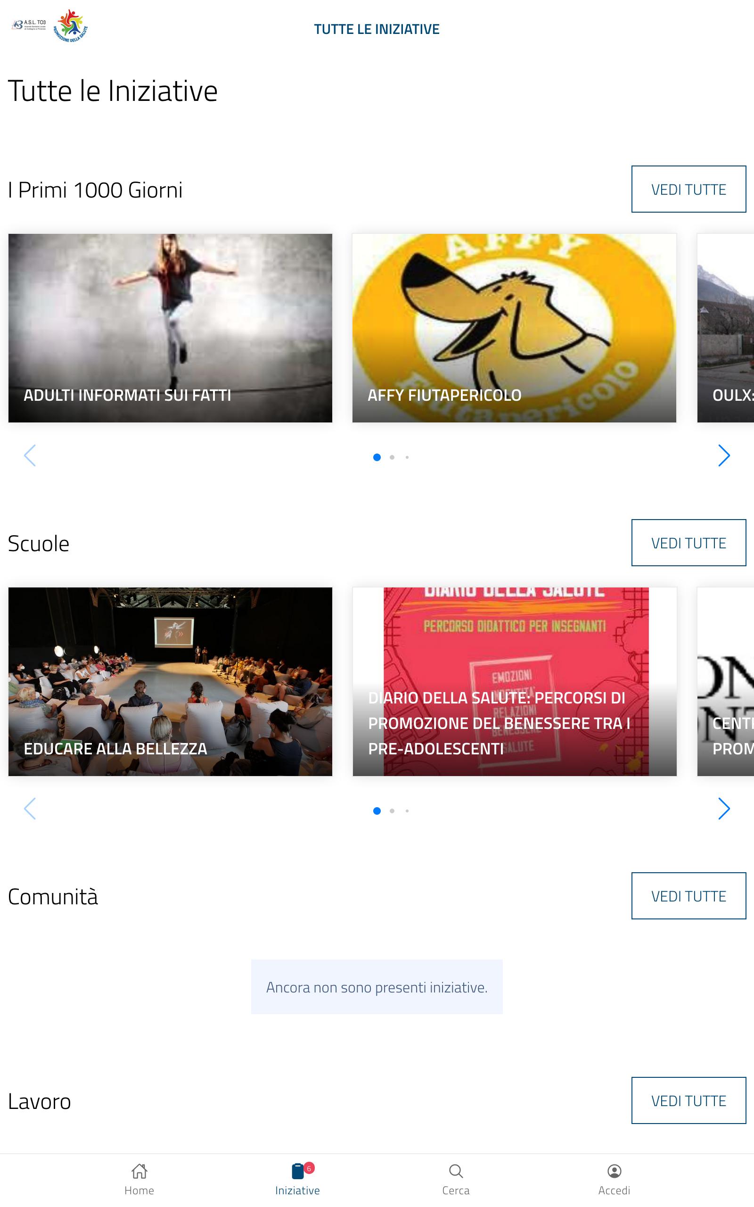The image size is (754, 1207).
Task: Open VEDI TUTTE for Comunità section
Action: coord(688,896)
